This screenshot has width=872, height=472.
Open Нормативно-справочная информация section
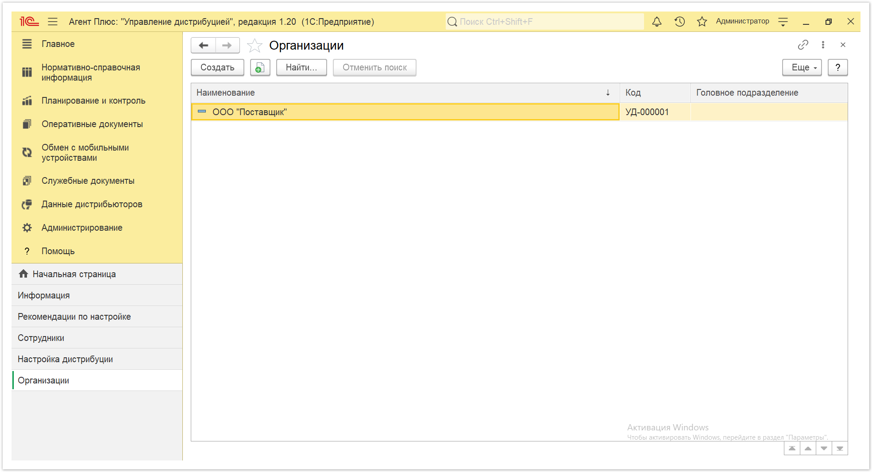[x=91, y=72]
